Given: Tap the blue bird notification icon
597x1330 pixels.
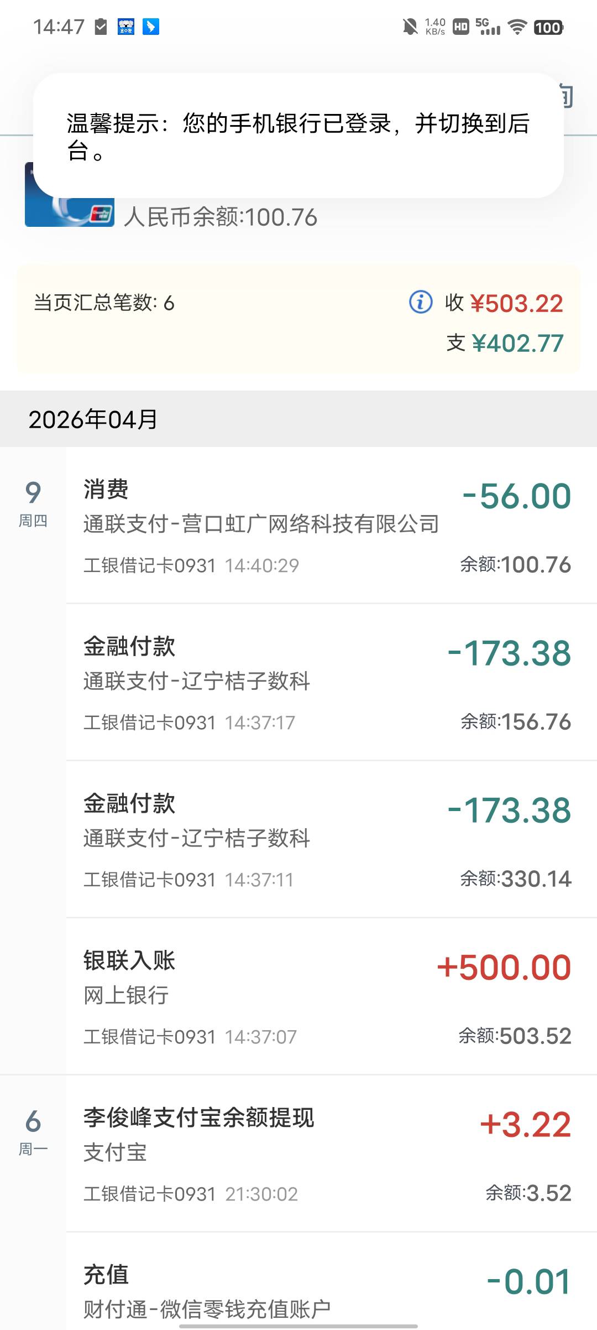Looking at the screenshot, I should tap(150, 26).
